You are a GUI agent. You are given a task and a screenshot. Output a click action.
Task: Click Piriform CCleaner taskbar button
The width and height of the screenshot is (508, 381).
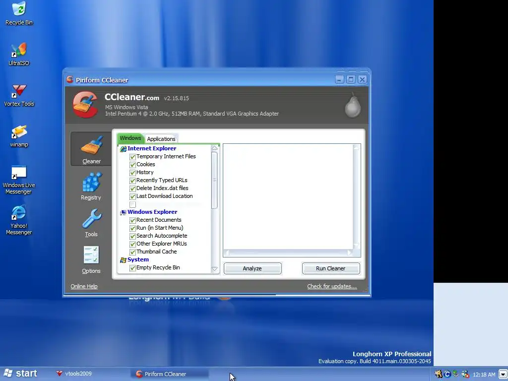(170, 374)
